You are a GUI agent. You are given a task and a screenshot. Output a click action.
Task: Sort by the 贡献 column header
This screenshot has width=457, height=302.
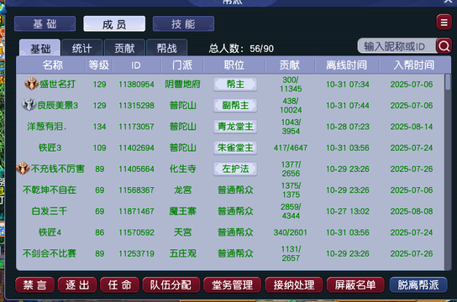pyautogui.click(x=290, y=65)
